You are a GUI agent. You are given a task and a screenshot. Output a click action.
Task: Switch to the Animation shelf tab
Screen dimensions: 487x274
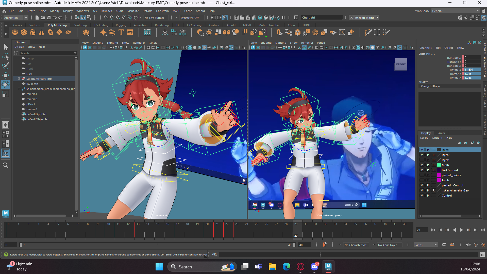coord(141,25)
